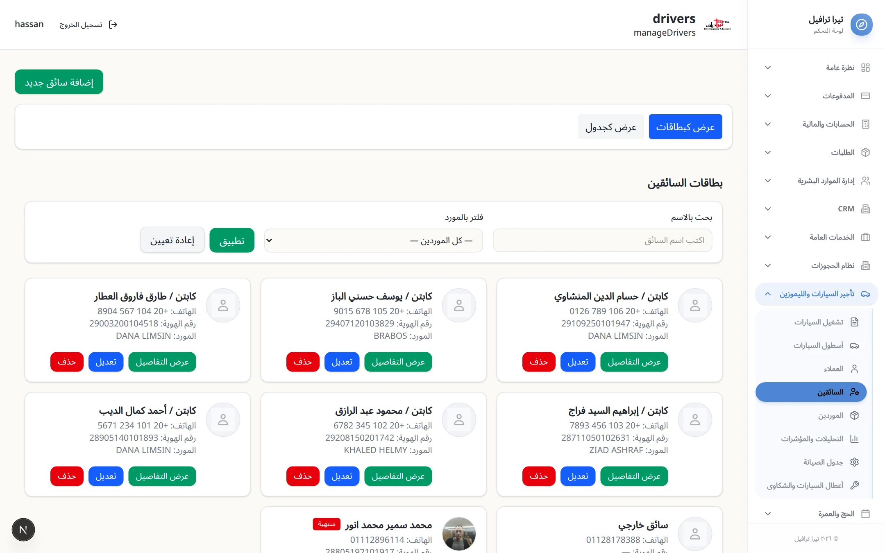Click the document icon for تشغيل السيارات

tap(854, 322)
